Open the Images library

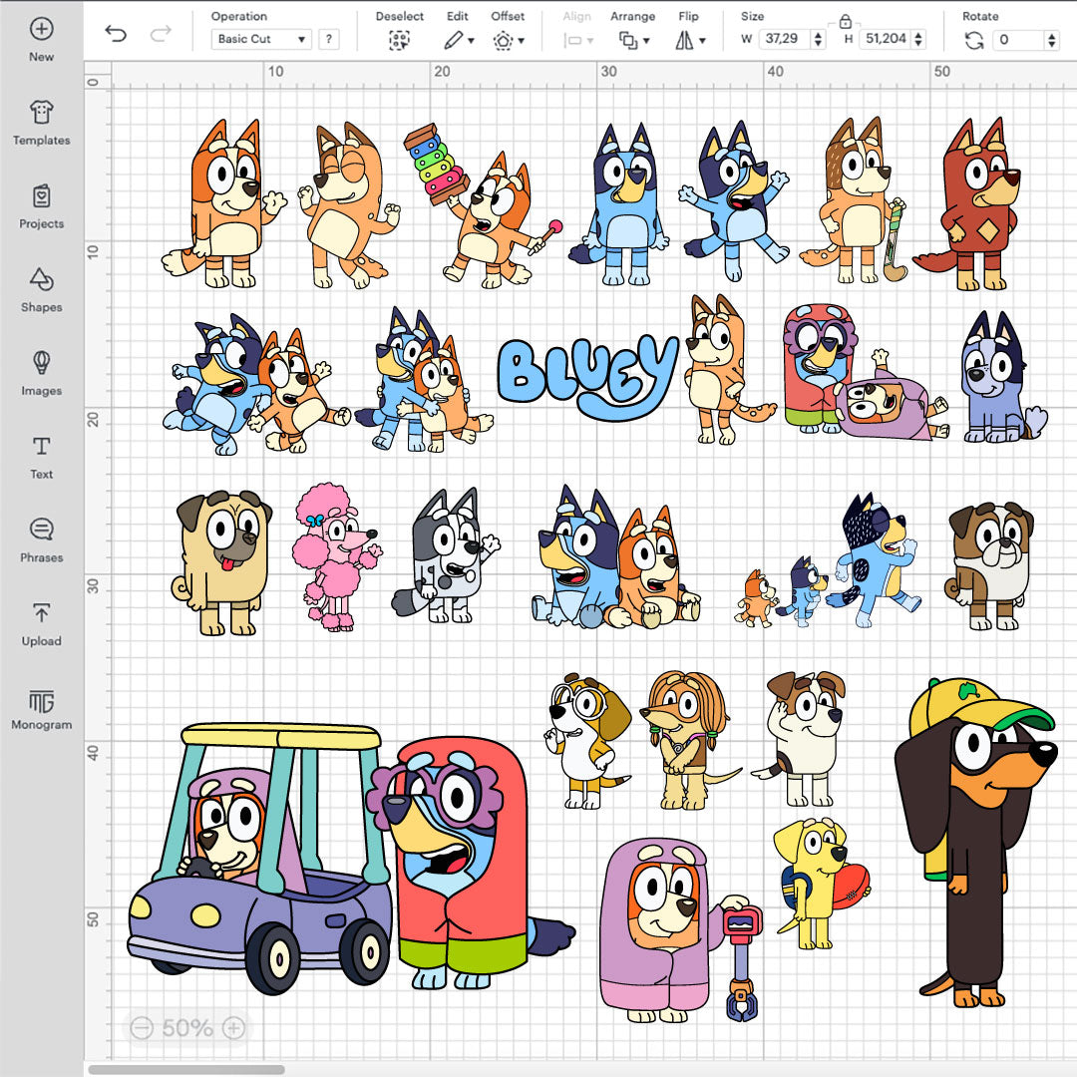pos(41,373)
